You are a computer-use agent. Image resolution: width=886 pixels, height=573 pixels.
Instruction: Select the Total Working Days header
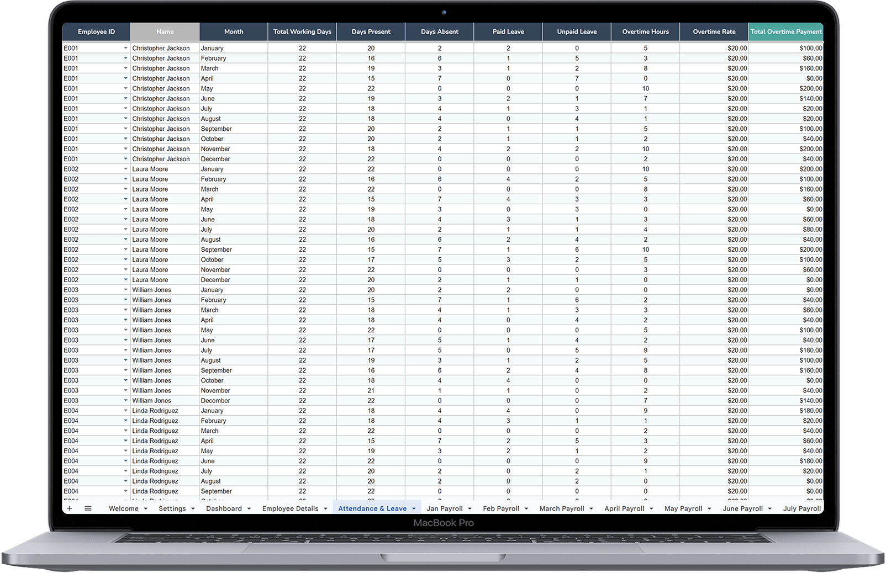[x=302, y=32]
